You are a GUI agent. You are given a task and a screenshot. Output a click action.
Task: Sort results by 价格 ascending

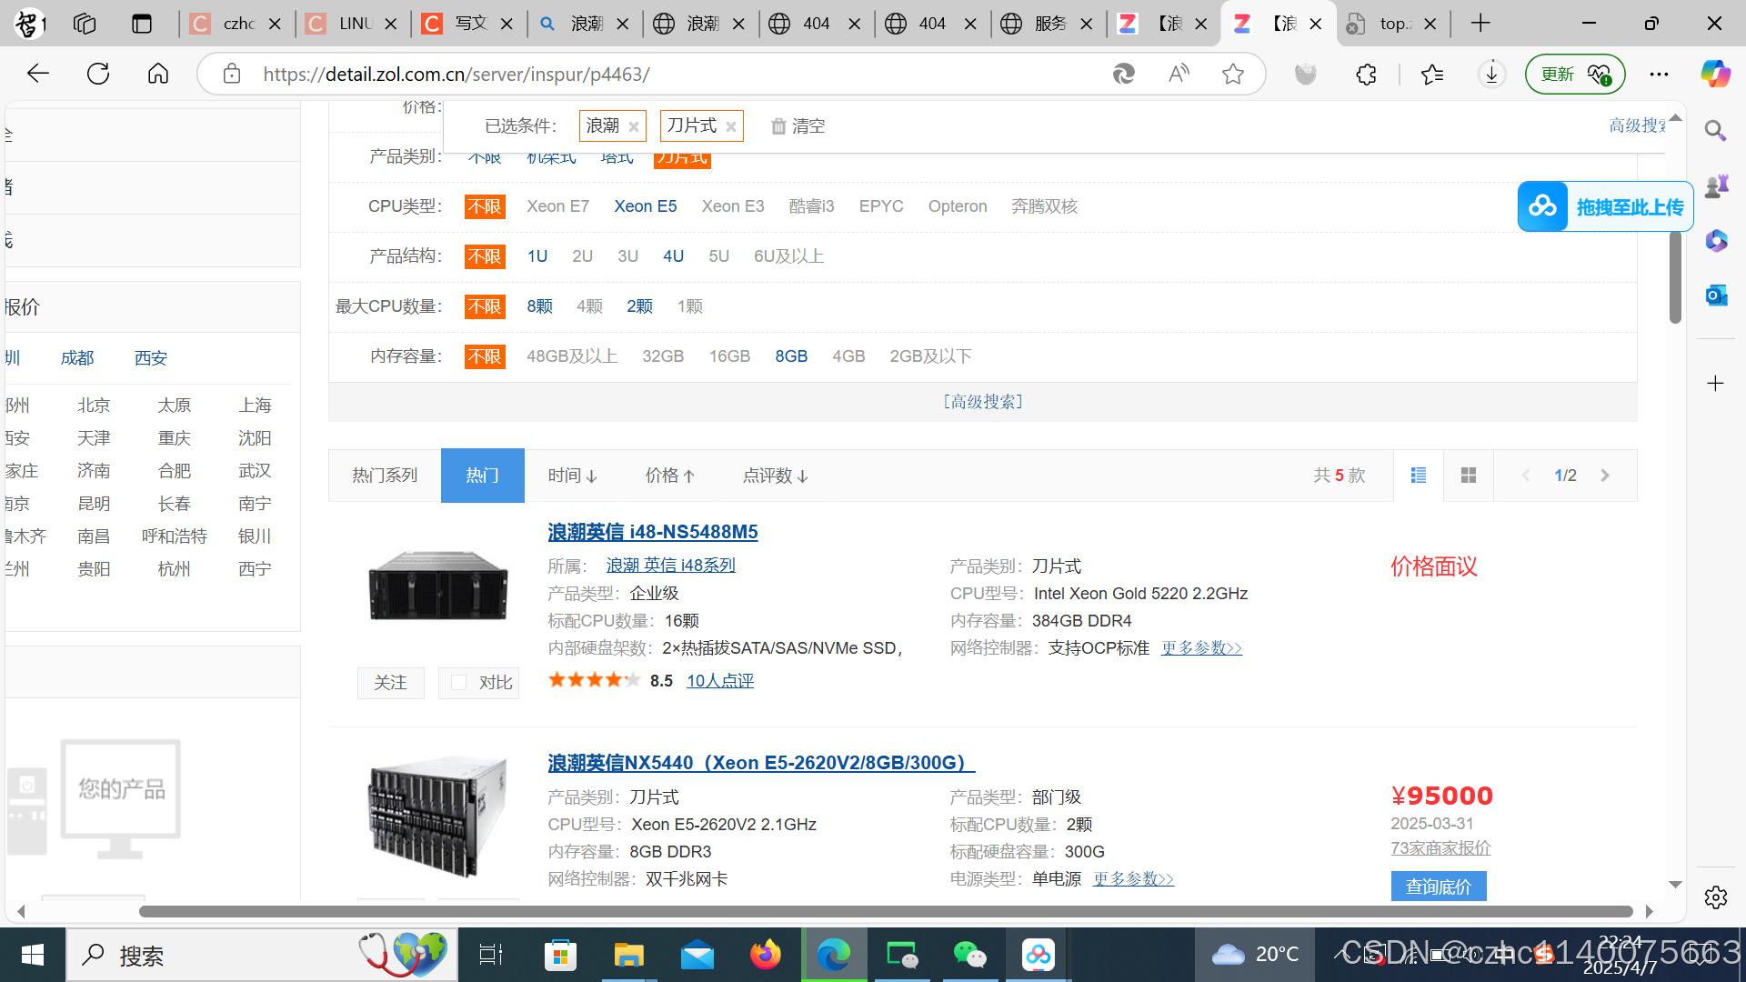coord(669,476)
